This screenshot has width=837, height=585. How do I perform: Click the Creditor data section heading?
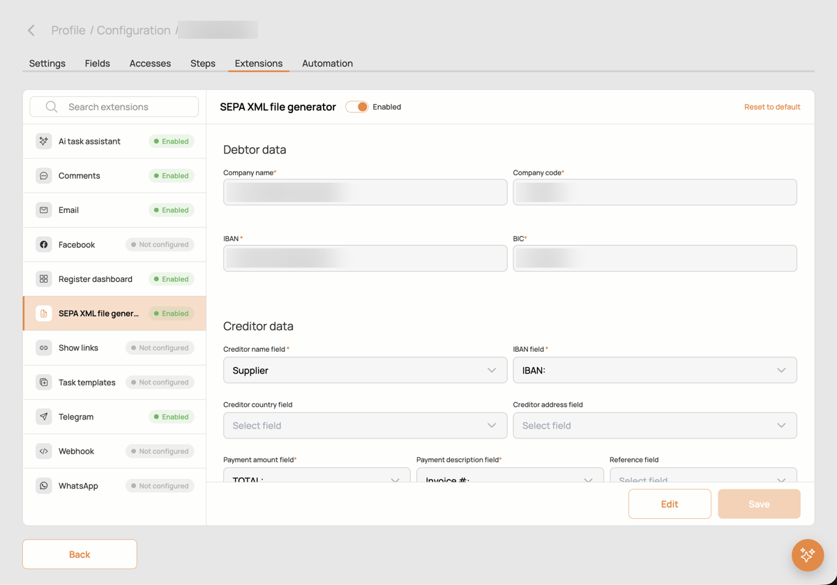coord(258,326)
